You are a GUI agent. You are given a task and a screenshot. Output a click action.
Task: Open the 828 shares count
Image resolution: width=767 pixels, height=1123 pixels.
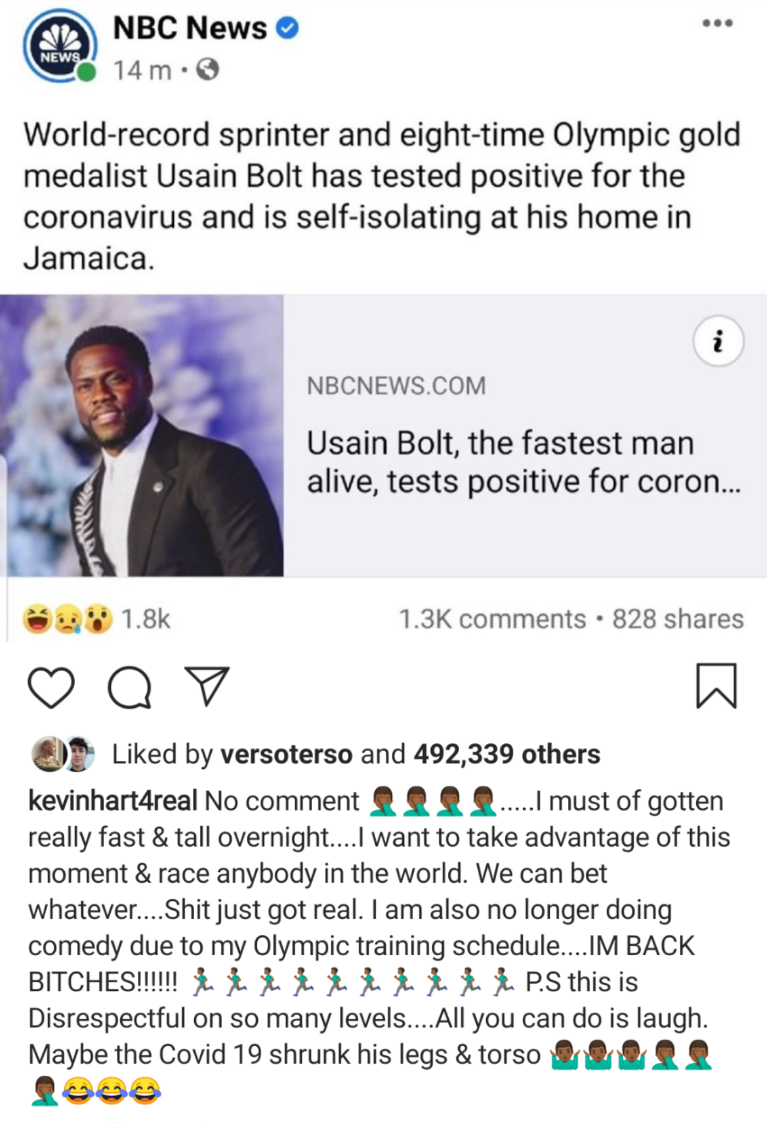pyautogui.click(x=678, y=619)
